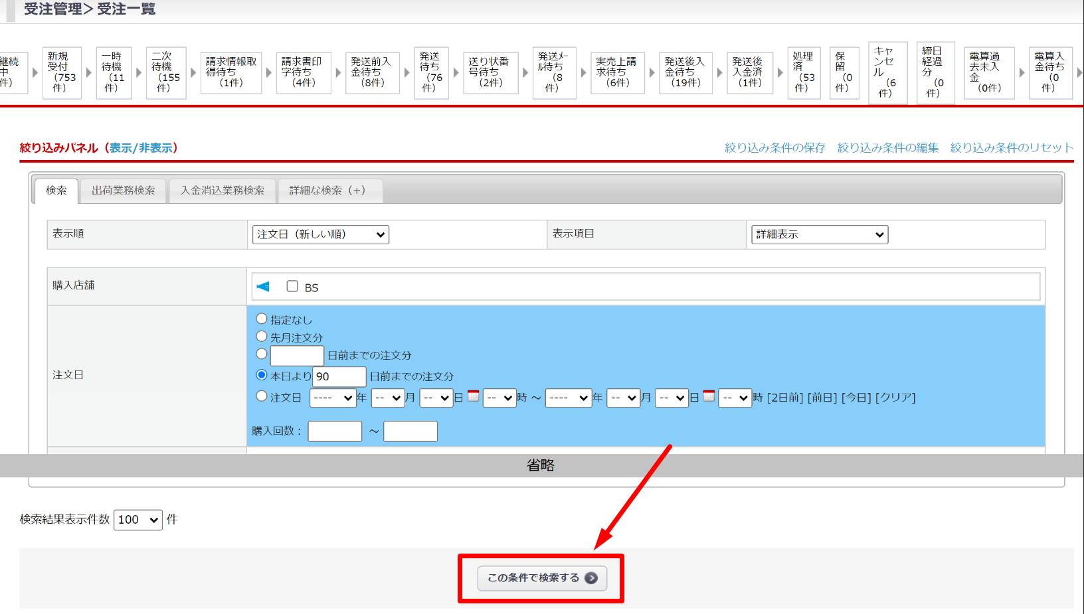Viewport: 1084px width, 614px height.
Task: Click the 本日より days input field
Action: point(339,376)
